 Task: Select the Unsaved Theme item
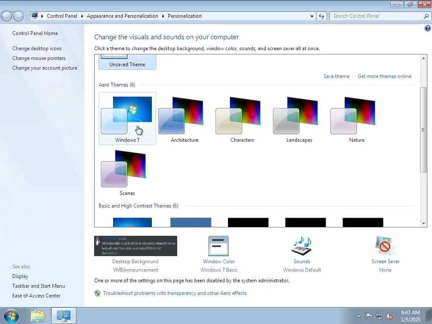[127, 62]
